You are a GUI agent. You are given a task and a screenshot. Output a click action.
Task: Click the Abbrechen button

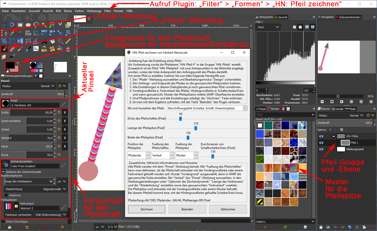click(228, 209)
